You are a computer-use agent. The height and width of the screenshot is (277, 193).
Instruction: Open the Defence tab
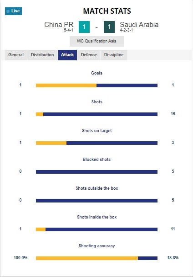coord(89,55)
